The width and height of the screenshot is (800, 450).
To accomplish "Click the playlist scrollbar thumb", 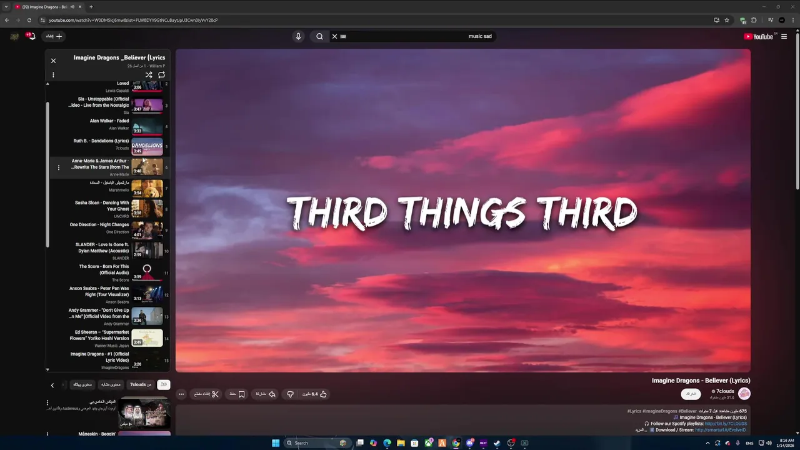I will click(47, 174).
